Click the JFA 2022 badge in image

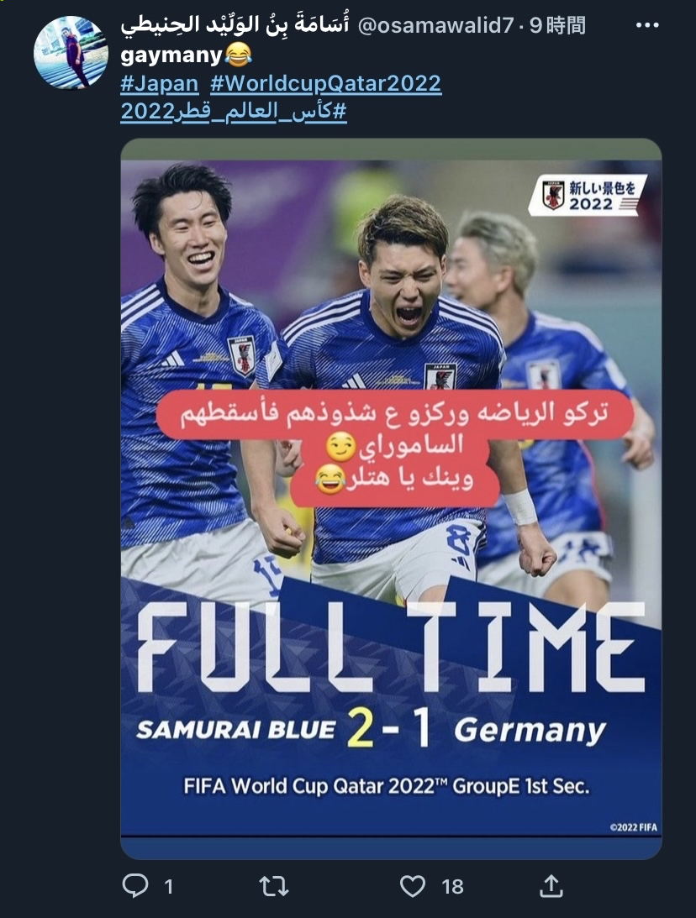click(x=588, y=196)
